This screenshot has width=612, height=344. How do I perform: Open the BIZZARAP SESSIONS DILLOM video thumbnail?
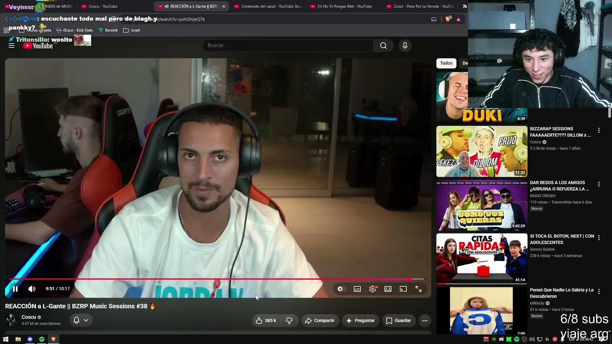481,151
